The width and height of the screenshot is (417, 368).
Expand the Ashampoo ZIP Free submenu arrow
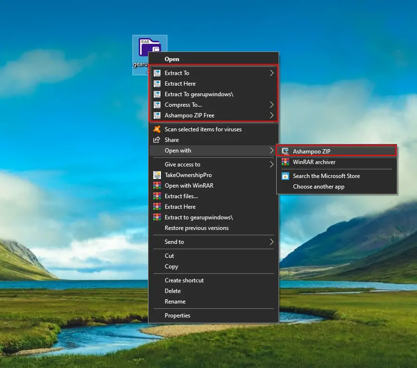coord(271,115)
